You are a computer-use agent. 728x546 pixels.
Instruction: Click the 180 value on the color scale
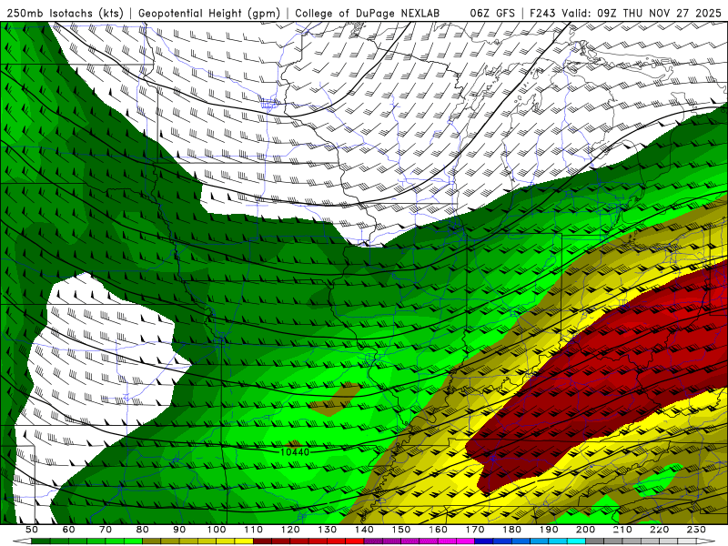(x=511, y=530)
